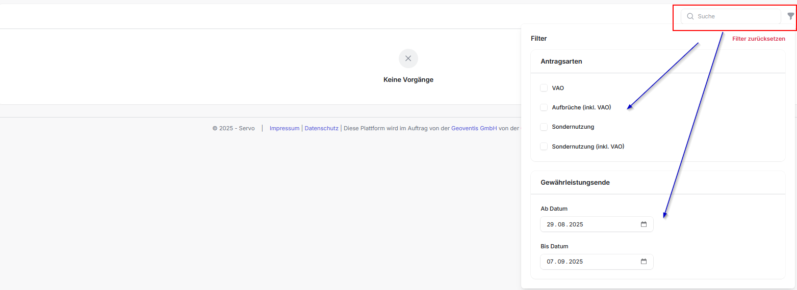Viewport: 797px width, 290px height.
Task: Toggle the Sondernutzung (inkl. VAO) checkbox
Action: pos(544,147)
